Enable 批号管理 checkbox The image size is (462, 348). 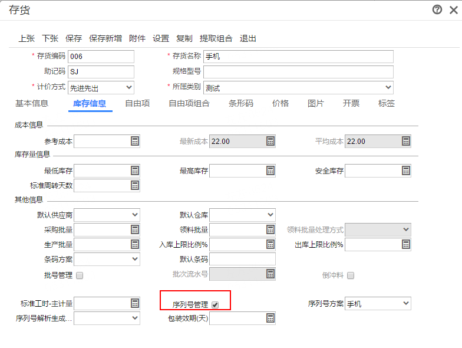coord(80,275)
